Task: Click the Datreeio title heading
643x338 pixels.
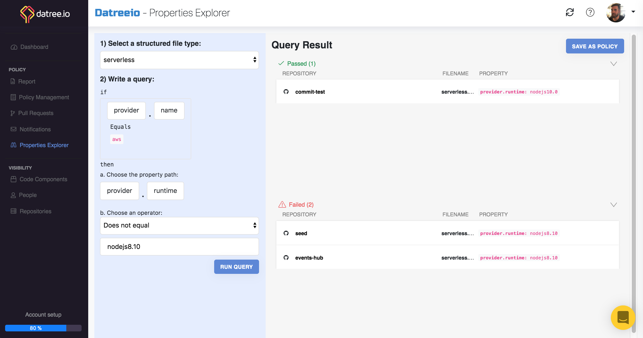Action: coord(117,13)
